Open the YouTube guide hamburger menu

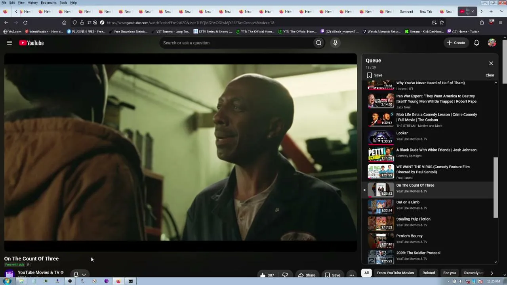(10, 43)
